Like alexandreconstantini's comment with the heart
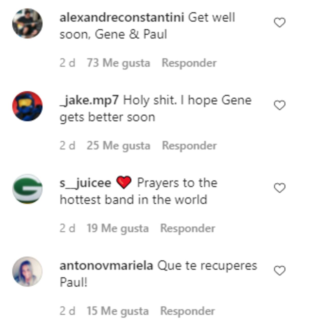This screenshot has width=309, height=328. click(x=279, y=23)
